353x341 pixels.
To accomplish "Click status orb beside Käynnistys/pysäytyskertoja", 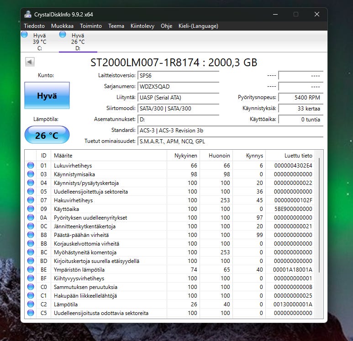I will click(31, 183).
